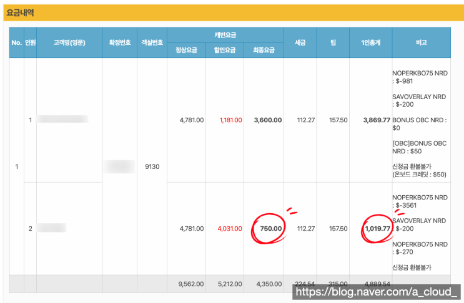
Task: Click the No. column header
Action: 17,42
